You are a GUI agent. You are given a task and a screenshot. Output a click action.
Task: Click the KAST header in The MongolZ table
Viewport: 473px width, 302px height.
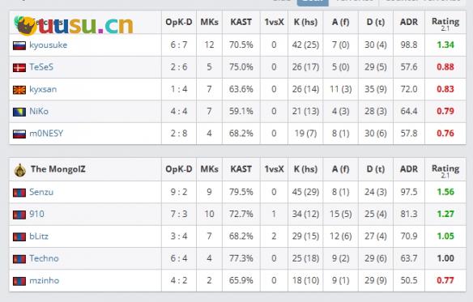click(241, 169)
